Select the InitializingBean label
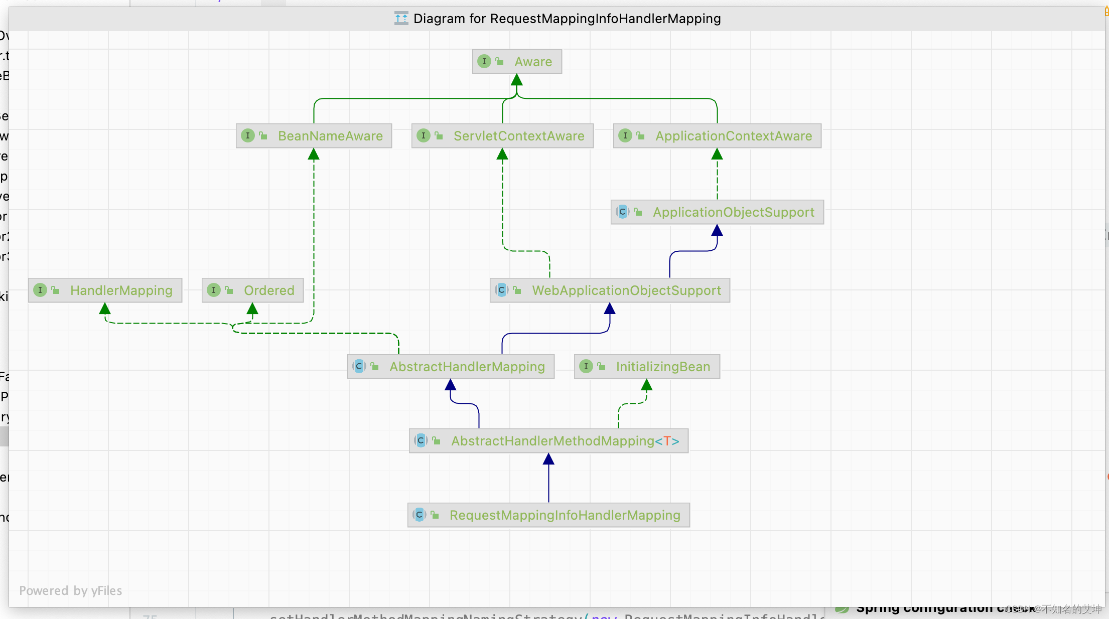Image resolution: width=1109 pixels, height=619 pixels. 663,367
